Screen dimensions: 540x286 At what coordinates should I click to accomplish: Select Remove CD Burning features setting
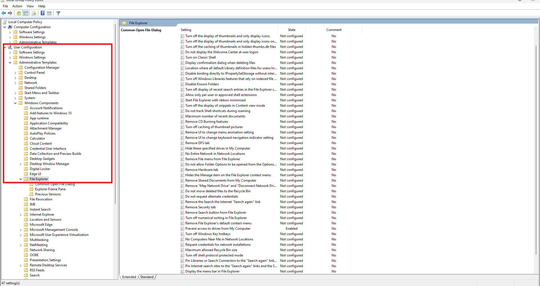pos(207,122)
